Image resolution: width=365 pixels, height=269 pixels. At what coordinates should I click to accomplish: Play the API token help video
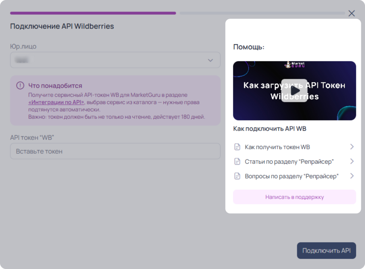click(x=294, y=91)
